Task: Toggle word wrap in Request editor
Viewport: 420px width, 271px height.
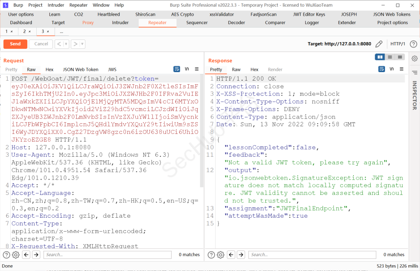Action: point(177,69)
